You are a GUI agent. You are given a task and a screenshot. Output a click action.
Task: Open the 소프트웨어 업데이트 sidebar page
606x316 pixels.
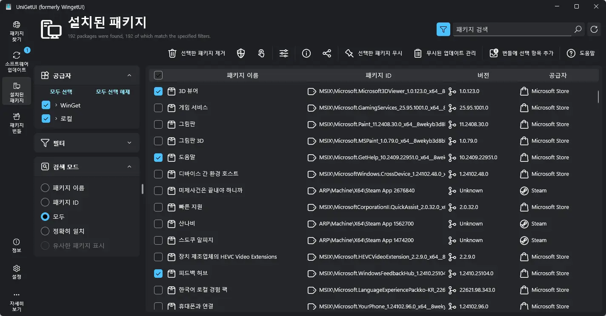click(x=17, y=62)
